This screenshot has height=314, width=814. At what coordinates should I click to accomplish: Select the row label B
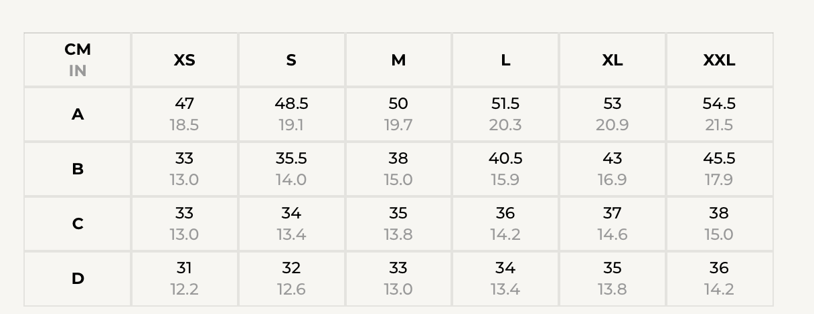(78, 170)
